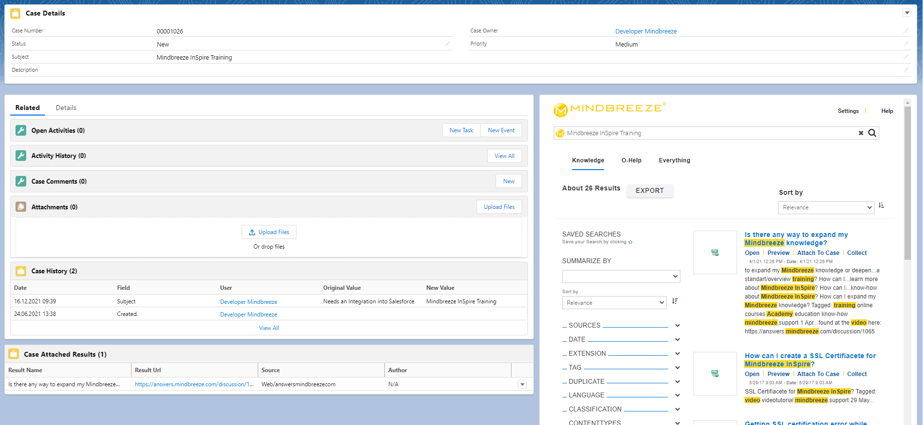The height and width of the screenshot is (425, 923).
Task: Click Upload Files in Attachments header
Action: coord(499,207)
